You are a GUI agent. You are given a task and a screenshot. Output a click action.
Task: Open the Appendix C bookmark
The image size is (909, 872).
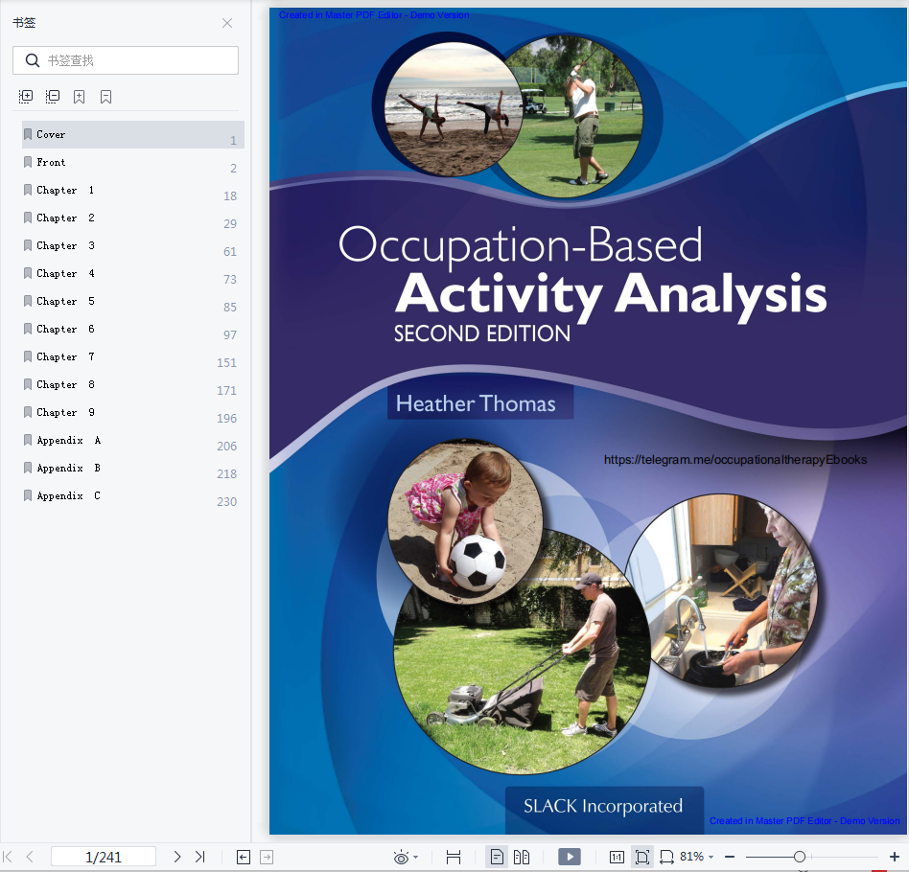132,496
